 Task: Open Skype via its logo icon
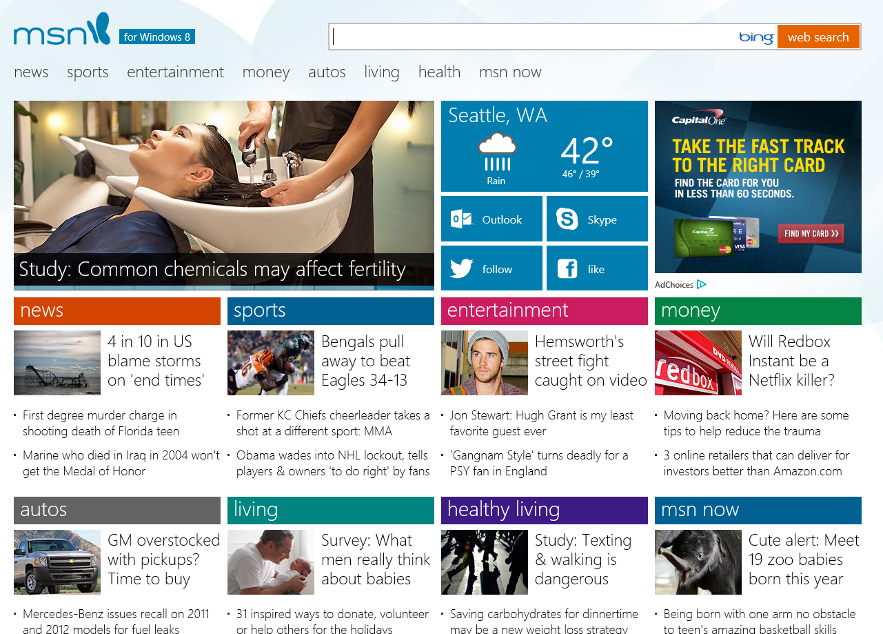[x=567, y=219]
